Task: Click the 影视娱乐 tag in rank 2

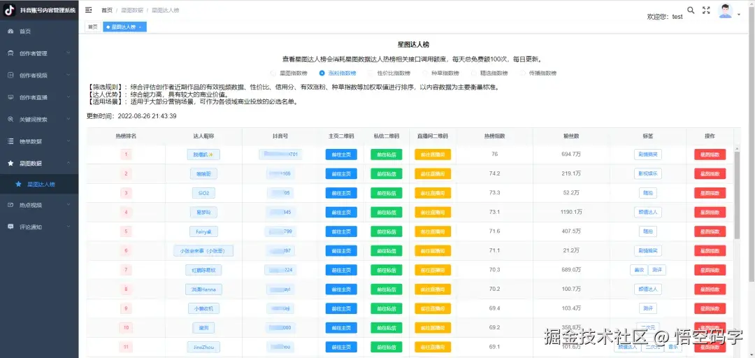Action: pyautogui.click(x=647, y=174)
